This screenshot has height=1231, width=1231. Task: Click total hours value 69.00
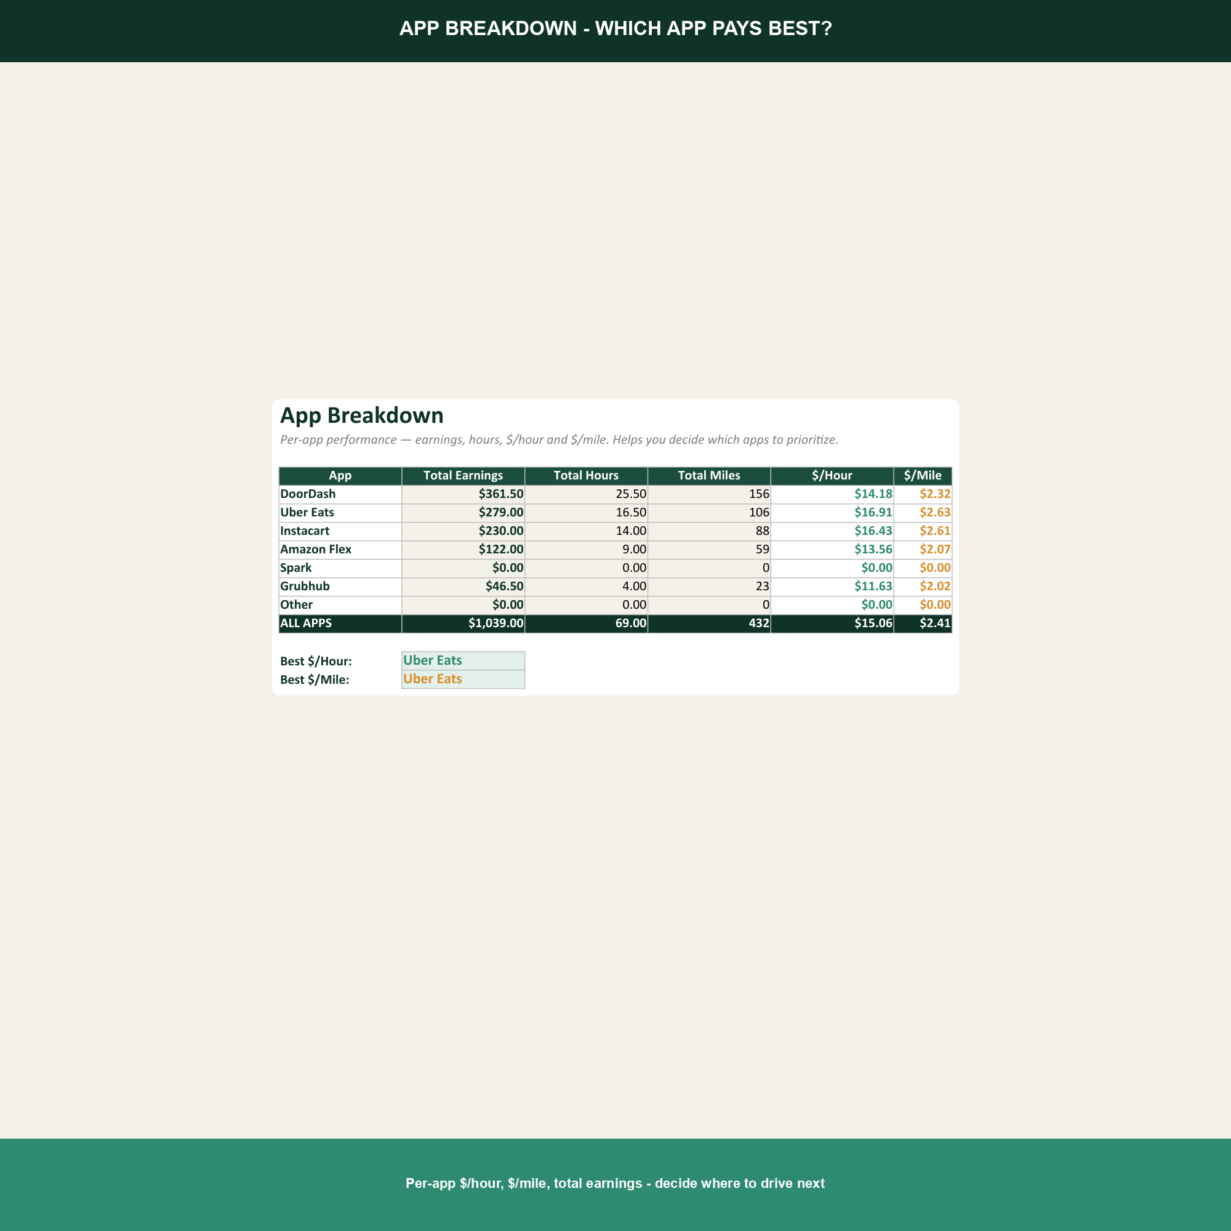pos(586,624)
